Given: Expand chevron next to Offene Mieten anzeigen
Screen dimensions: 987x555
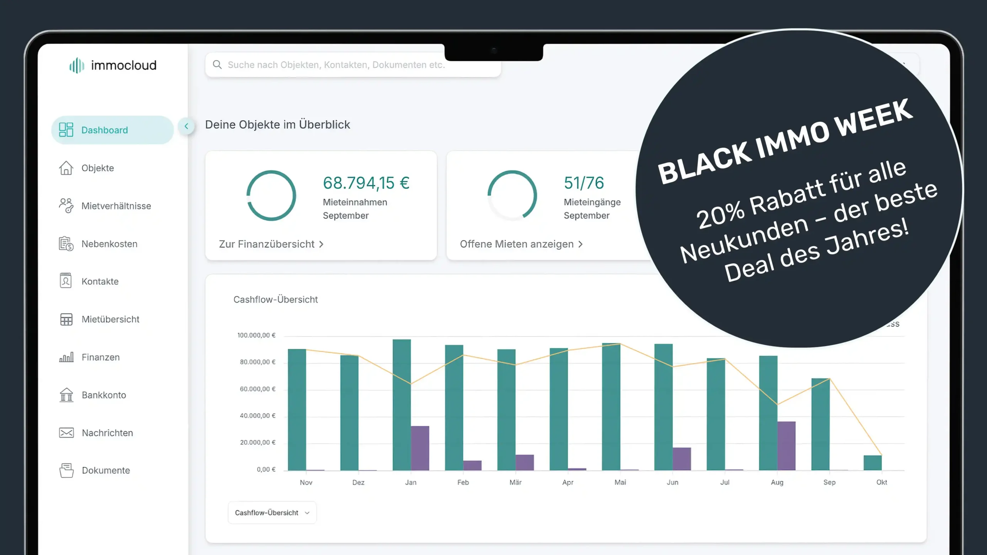Looking at the screenshot, I should [581, 244].
